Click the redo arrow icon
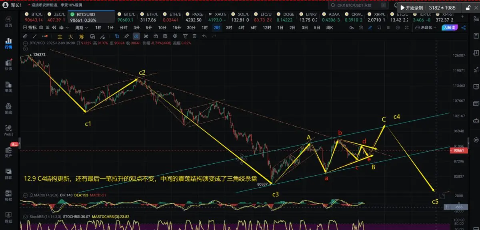The image size is (480, 230). coord(215,36)
